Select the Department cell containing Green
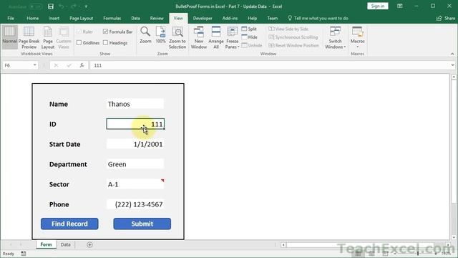The height and width of the screenshot is (258, 458). (135, 164)
